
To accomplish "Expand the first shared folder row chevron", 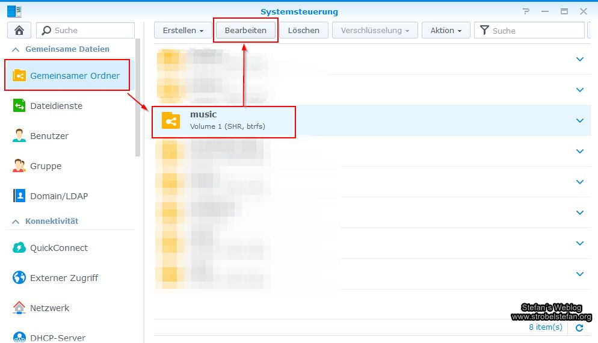I will coord(580,59).
